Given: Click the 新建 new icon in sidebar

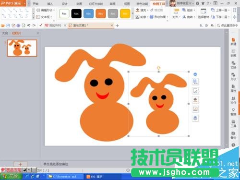Looking at the screenshot, I should tap(233, 42).
